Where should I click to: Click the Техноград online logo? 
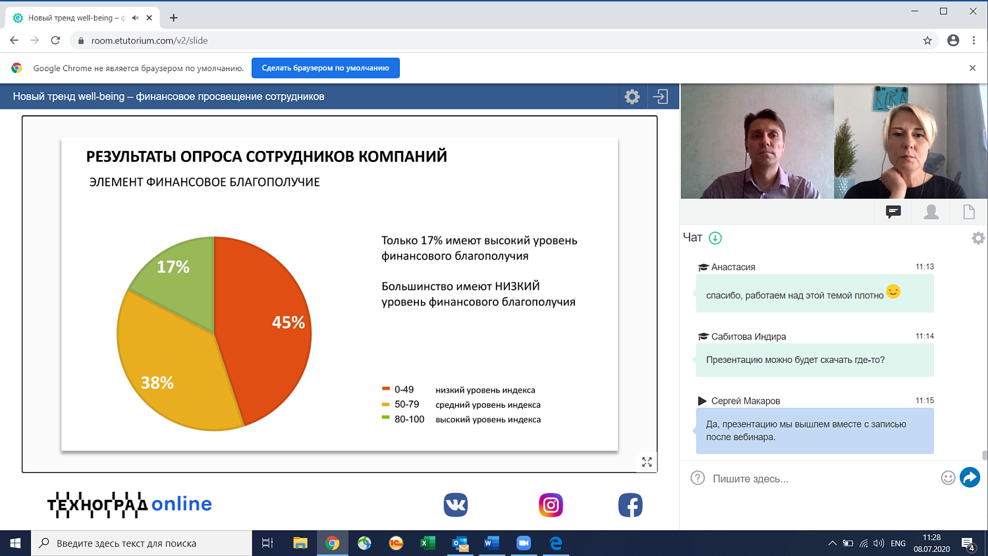pyautogui.click(x=130, y=505)
